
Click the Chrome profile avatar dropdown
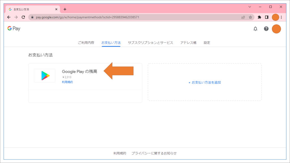coord(275,17)
